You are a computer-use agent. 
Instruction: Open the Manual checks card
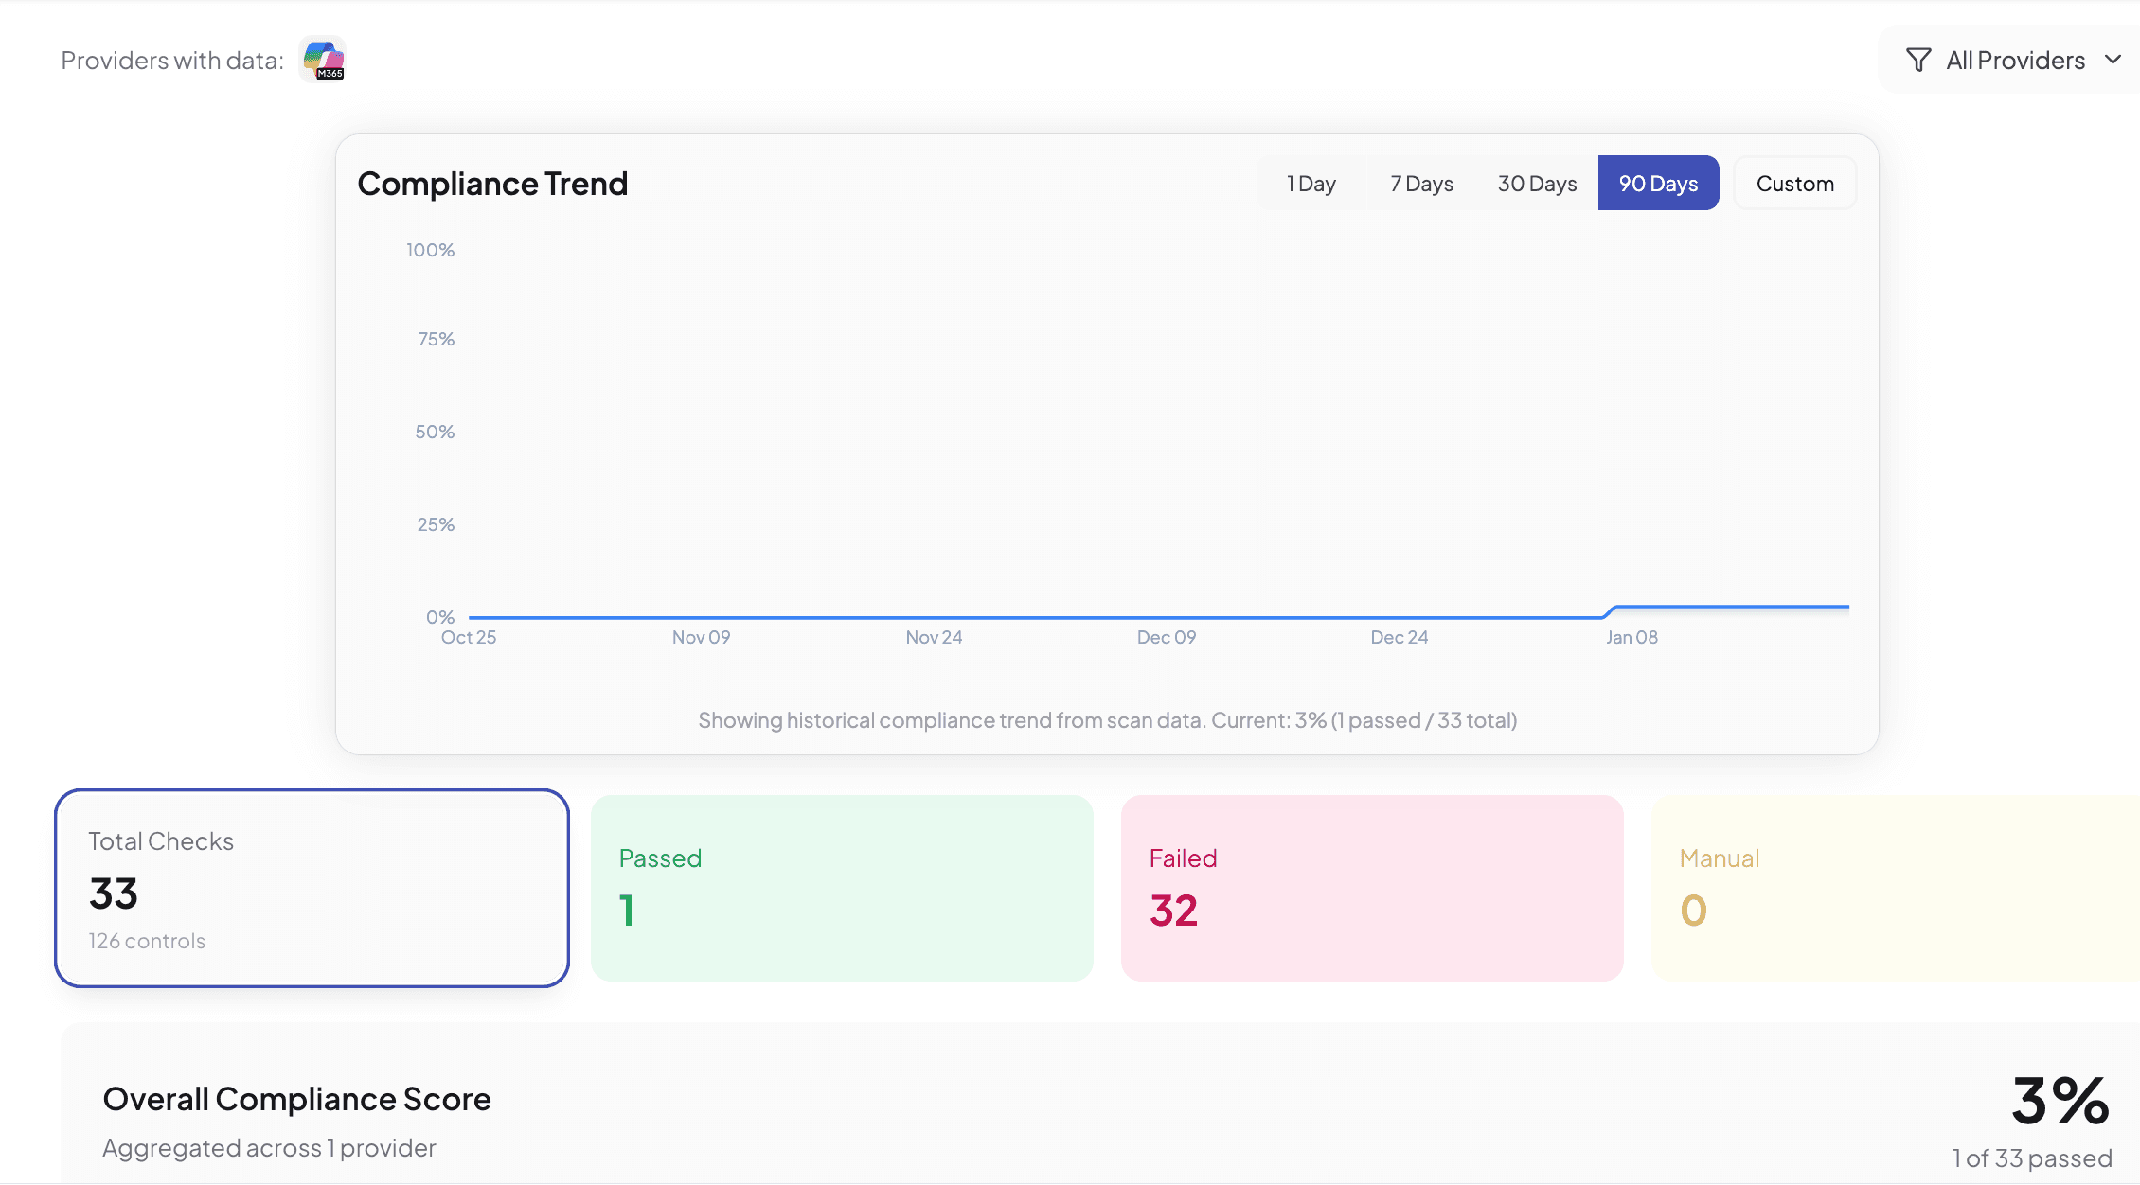(1894, 888)
